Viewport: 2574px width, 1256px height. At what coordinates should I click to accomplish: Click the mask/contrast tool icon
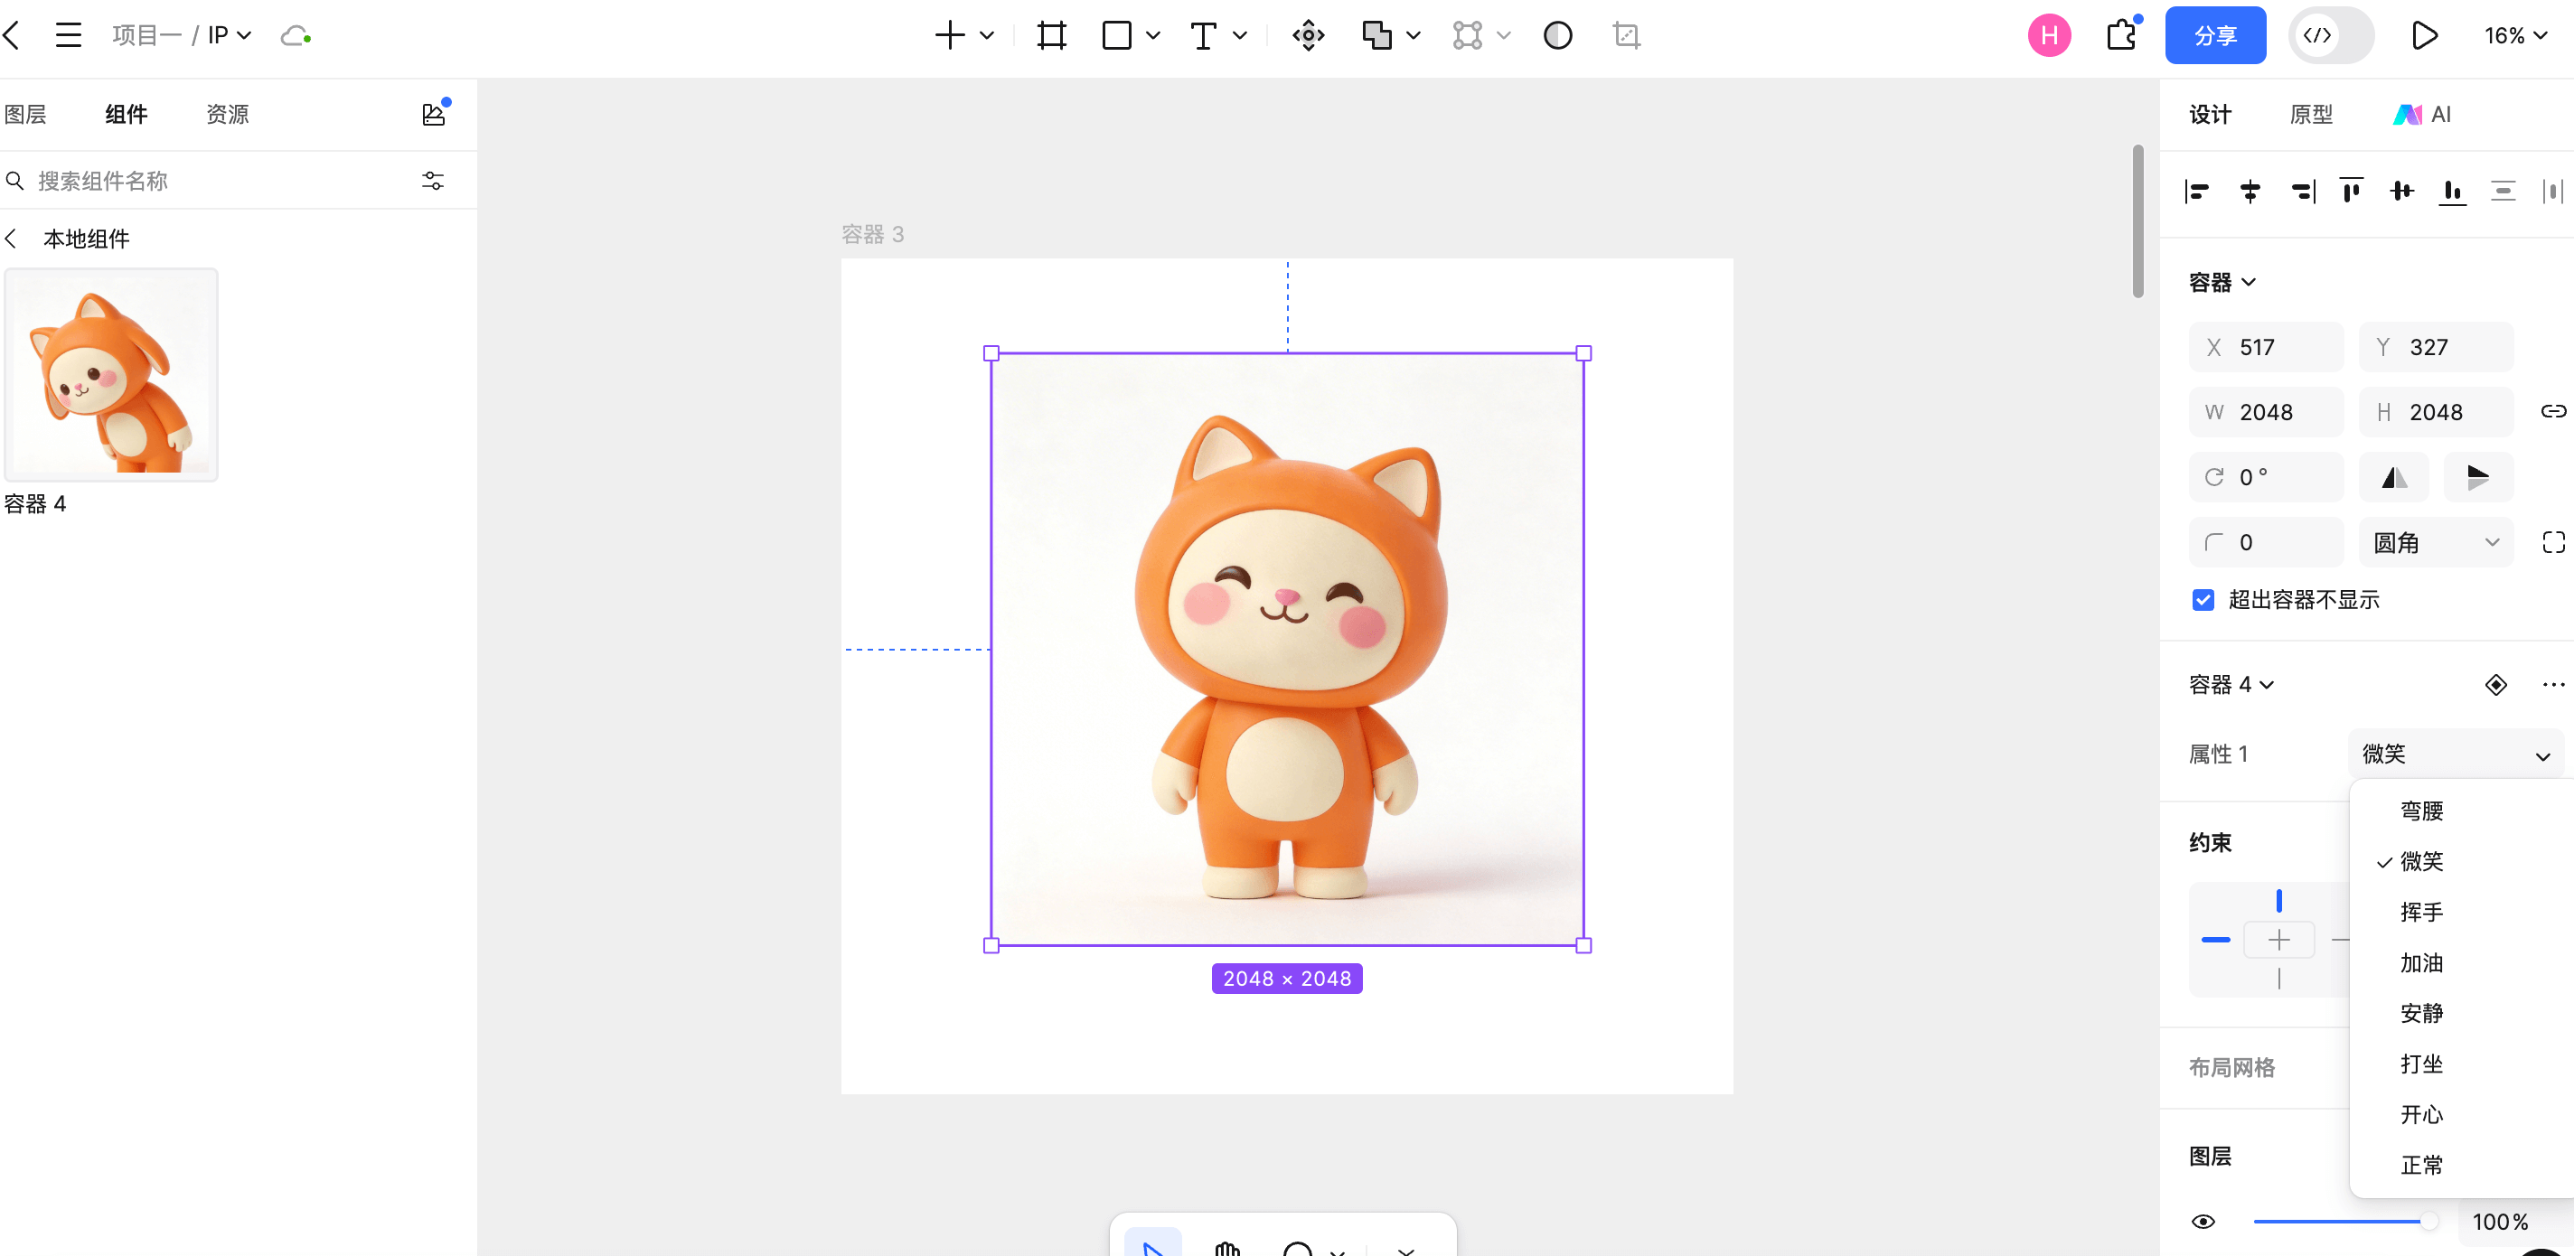[x=1558, y=35]
